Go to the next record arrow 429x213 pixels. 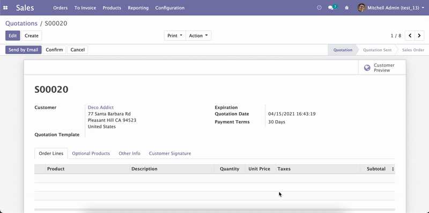click(419, 35)
